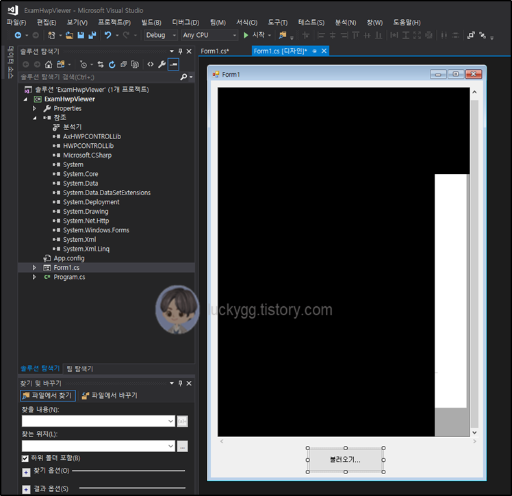The width and height of the screenshot is (512, 496).
Task: Select App.config file
Action: click(69, 258)
